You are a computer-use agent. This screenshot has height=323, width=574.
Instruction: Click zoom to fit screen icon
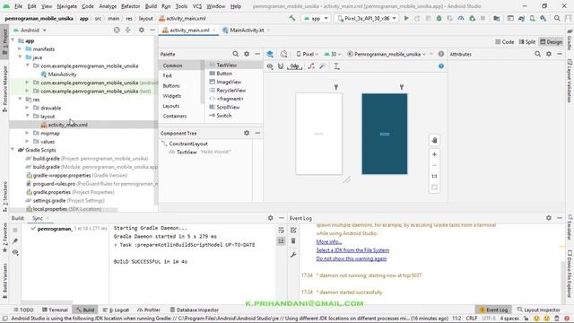(434, 188)
